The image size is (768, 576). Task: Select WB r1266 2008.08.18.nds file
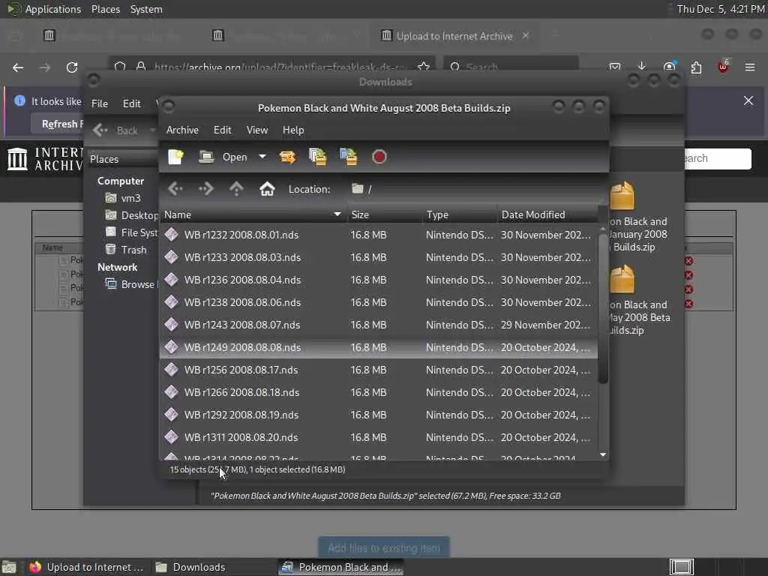pyautogui.click(x=379, y=393)
